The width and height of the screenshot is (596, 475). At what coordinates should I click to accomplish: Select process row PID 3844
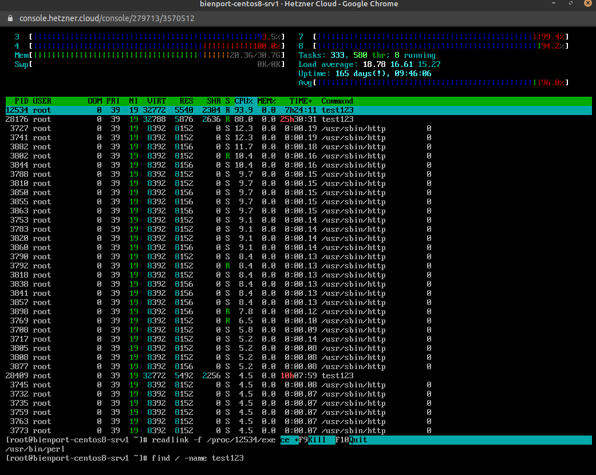tap(298, 165)
